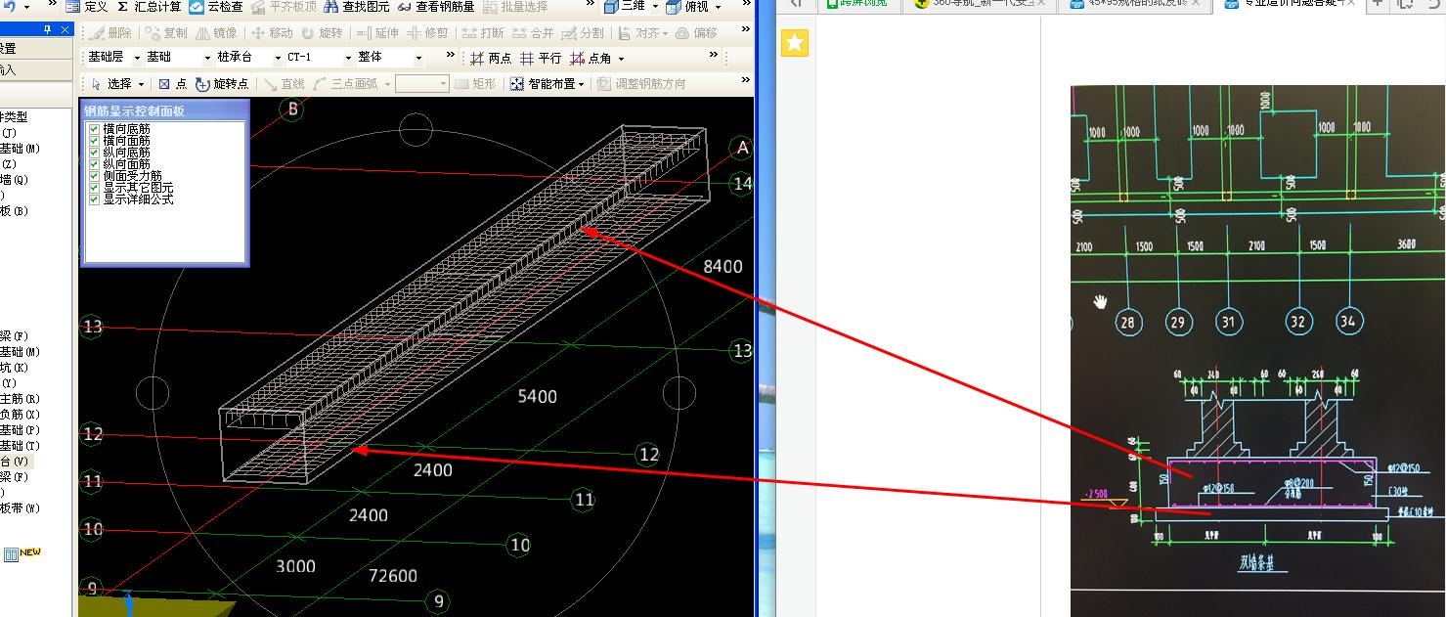Screen dimensions: 1446x617
Task: Select 主筋(R) in the component tree
Action: pos(20,398)
